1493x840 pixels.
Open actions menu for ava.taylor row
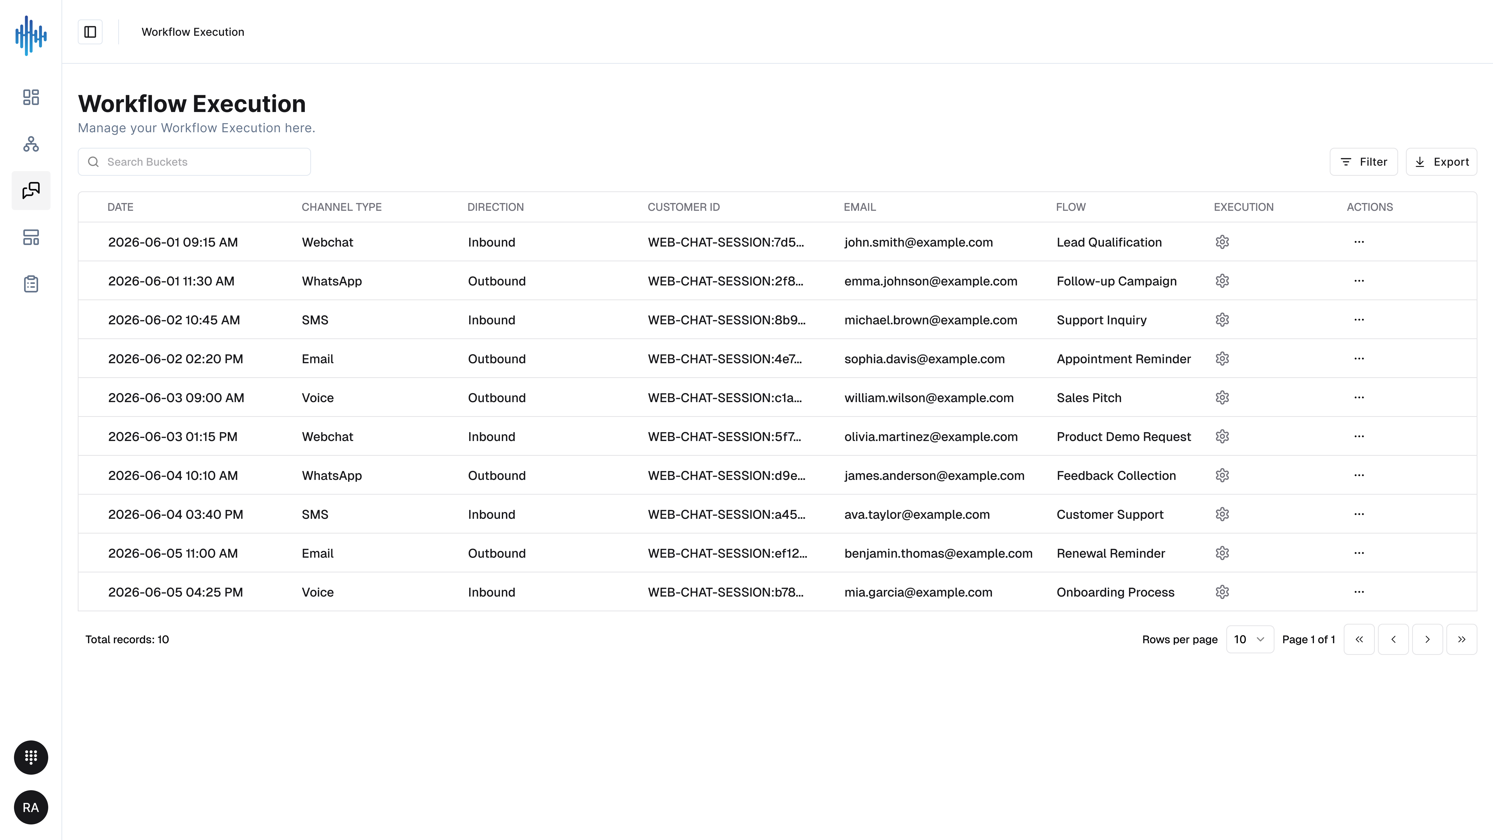[1359, 514]
